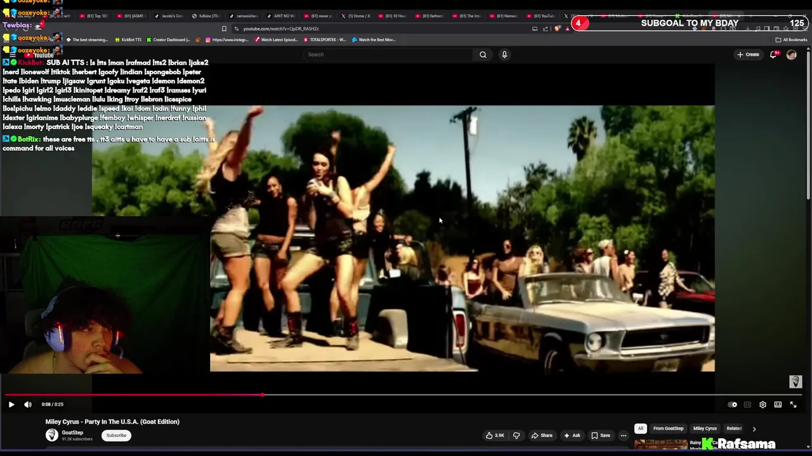Screen dimensions: 812x456
Task: Switch to theater mode
Action: pyautogui.click(x=778, y=405)
